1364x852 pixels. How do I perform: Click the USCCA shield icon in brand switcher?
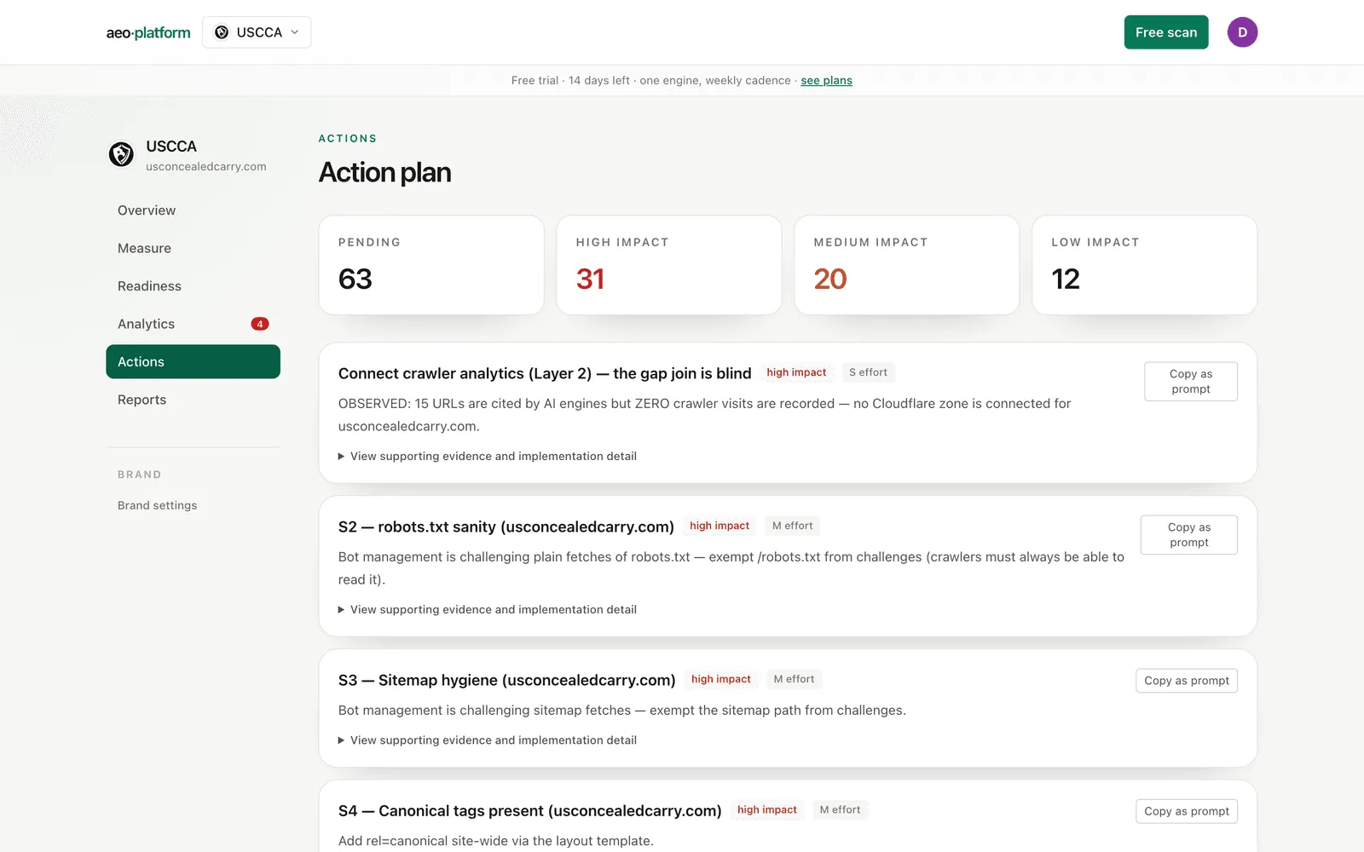coord(222,32)
